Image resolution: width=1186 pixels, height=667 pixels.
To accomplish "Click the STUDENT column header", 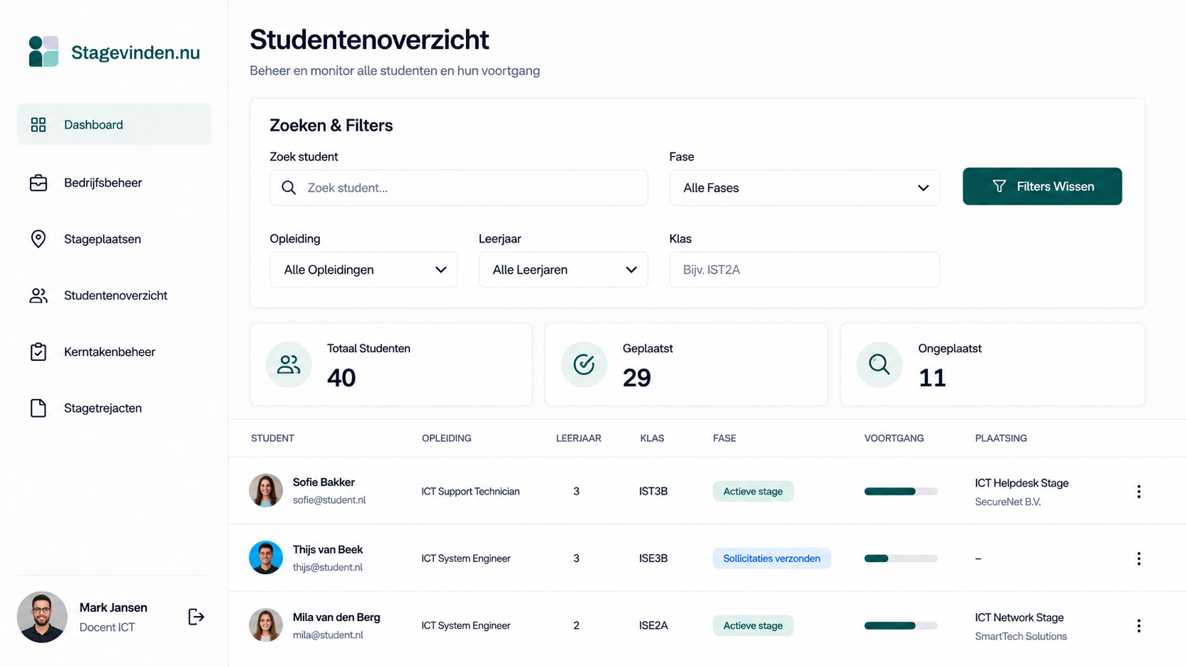I will tap(272, 438).
